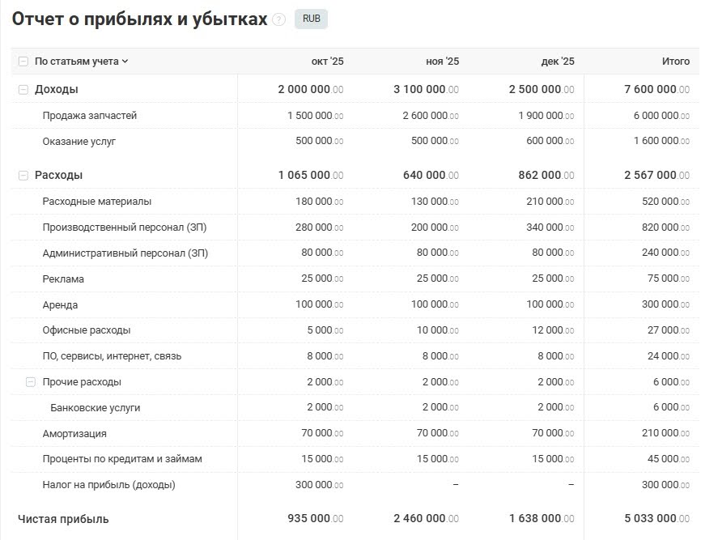Image resolution: width=718 pixels, height=540 pixels.
Task: Select the Банковские услуги sub-item
Action: (x=95, y=408)
